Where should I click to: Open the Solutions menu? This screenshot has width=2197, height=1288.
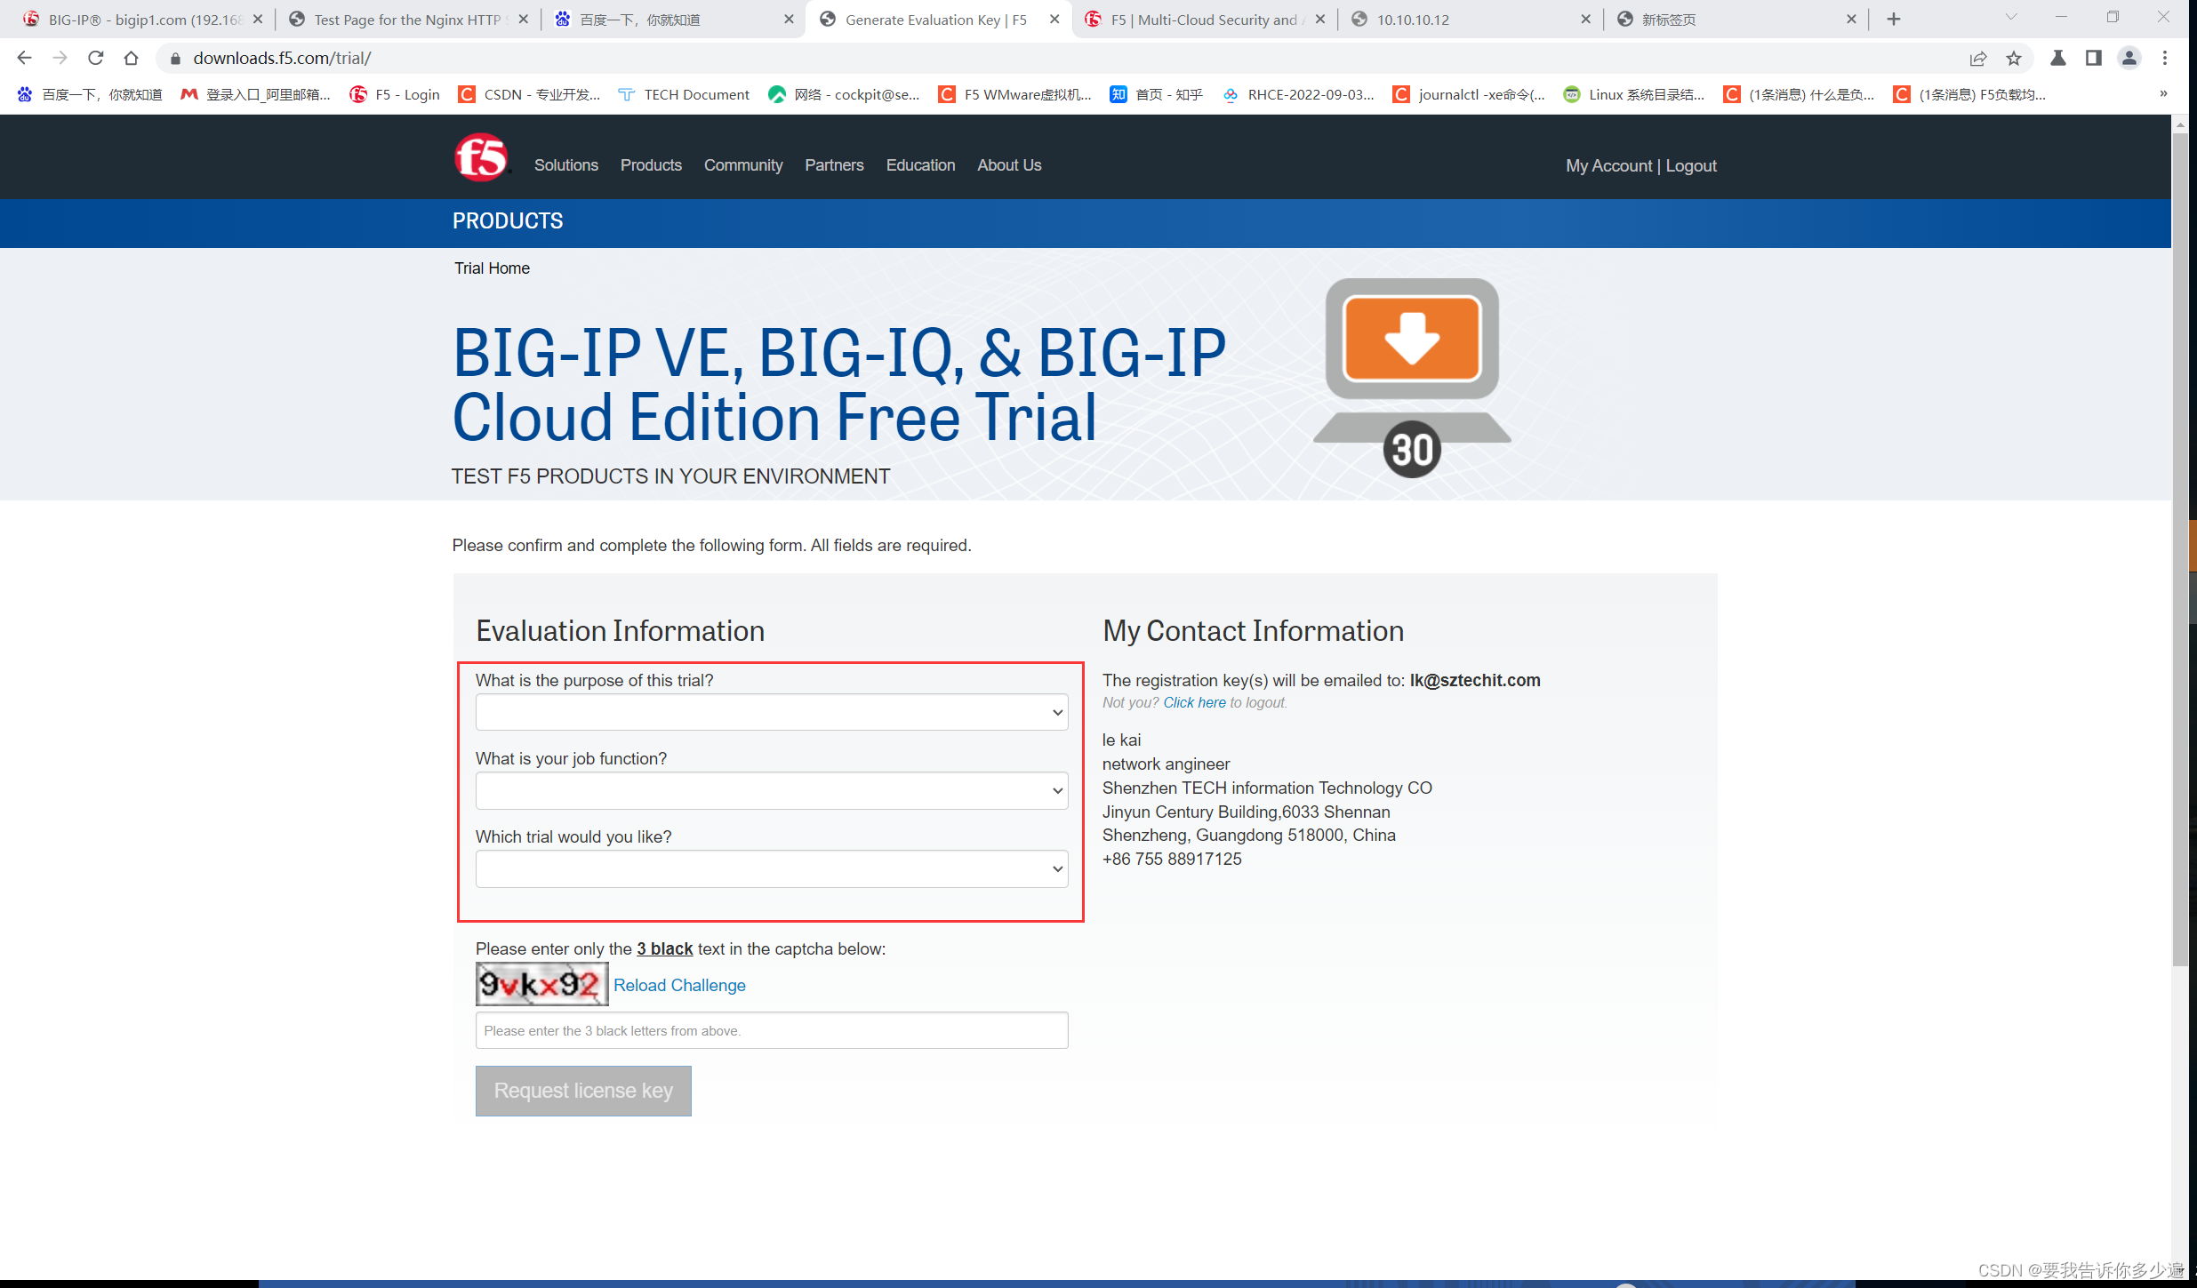pyautogui.click(x=566, y=165)
